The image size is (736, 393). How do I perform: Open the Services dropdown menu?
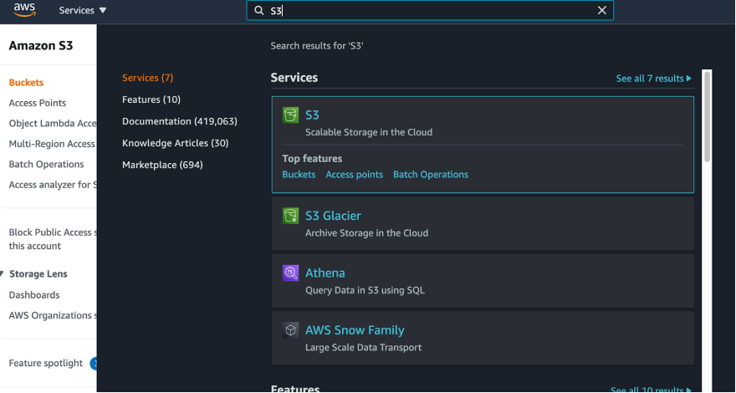tap(83, 10)
